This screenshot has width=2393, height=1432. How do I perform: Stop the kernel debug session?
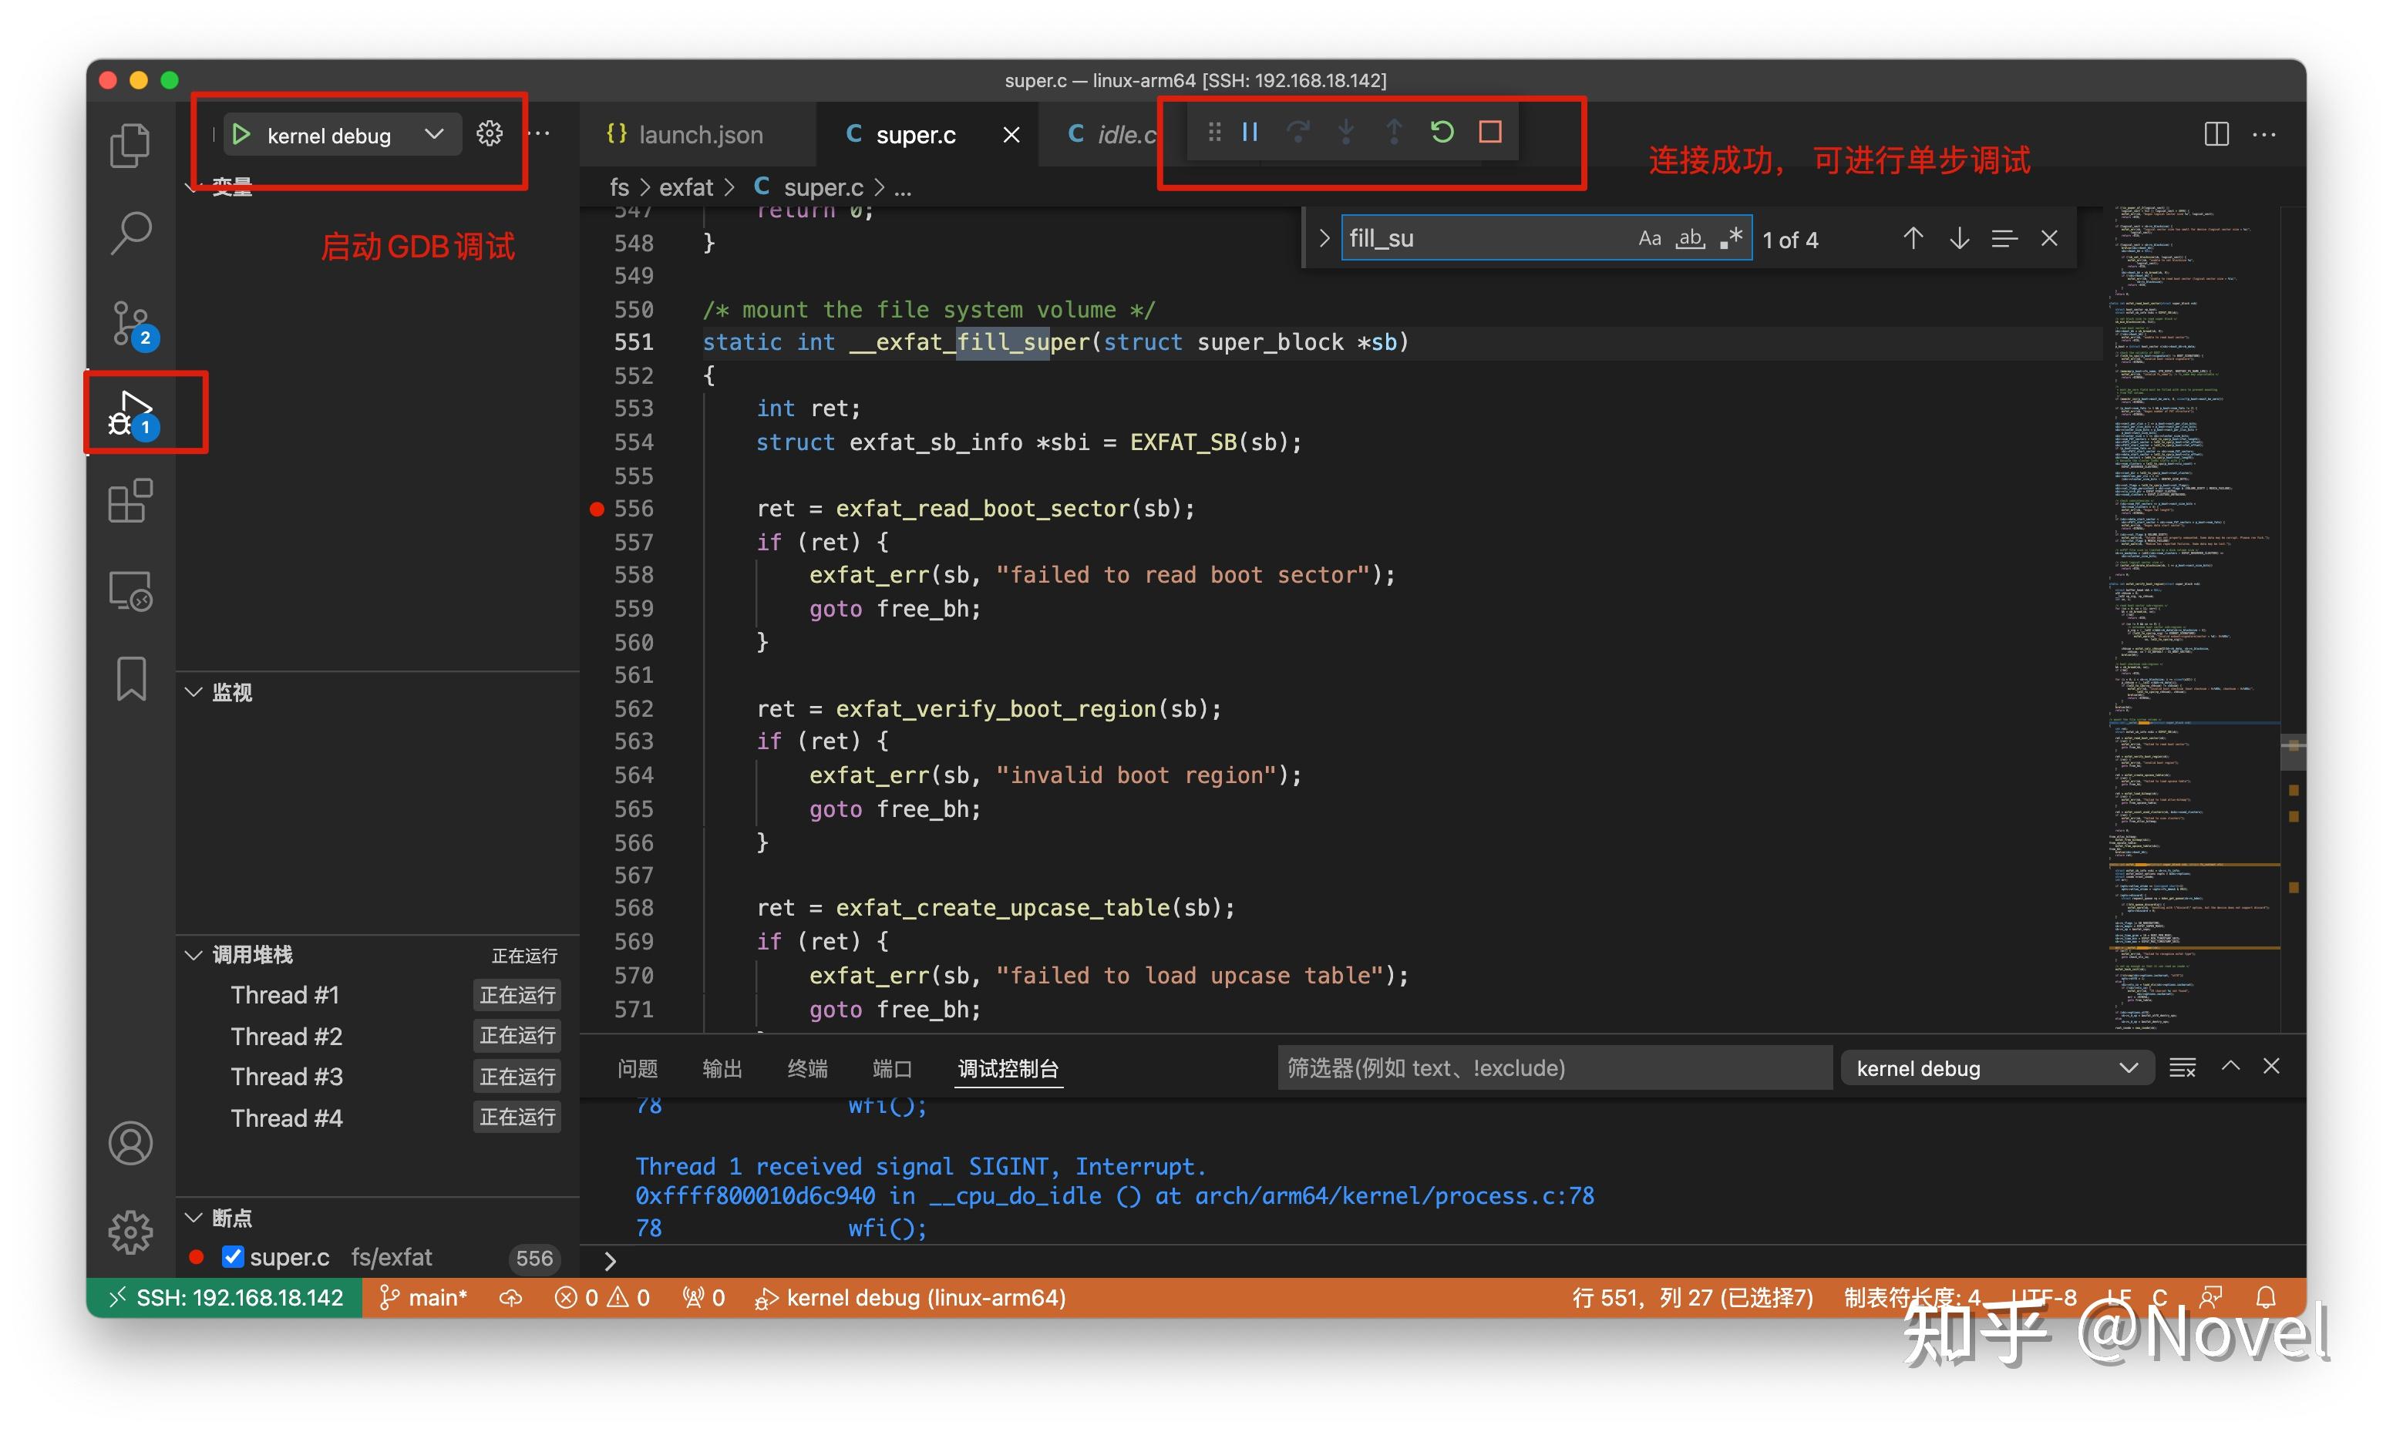click(x=1489, y=131)
